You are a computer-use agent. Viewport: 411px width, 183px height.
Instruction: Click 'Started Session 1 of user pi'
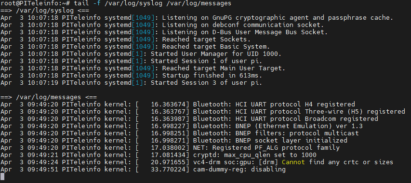pyautogui.click(x=132, y=61)
